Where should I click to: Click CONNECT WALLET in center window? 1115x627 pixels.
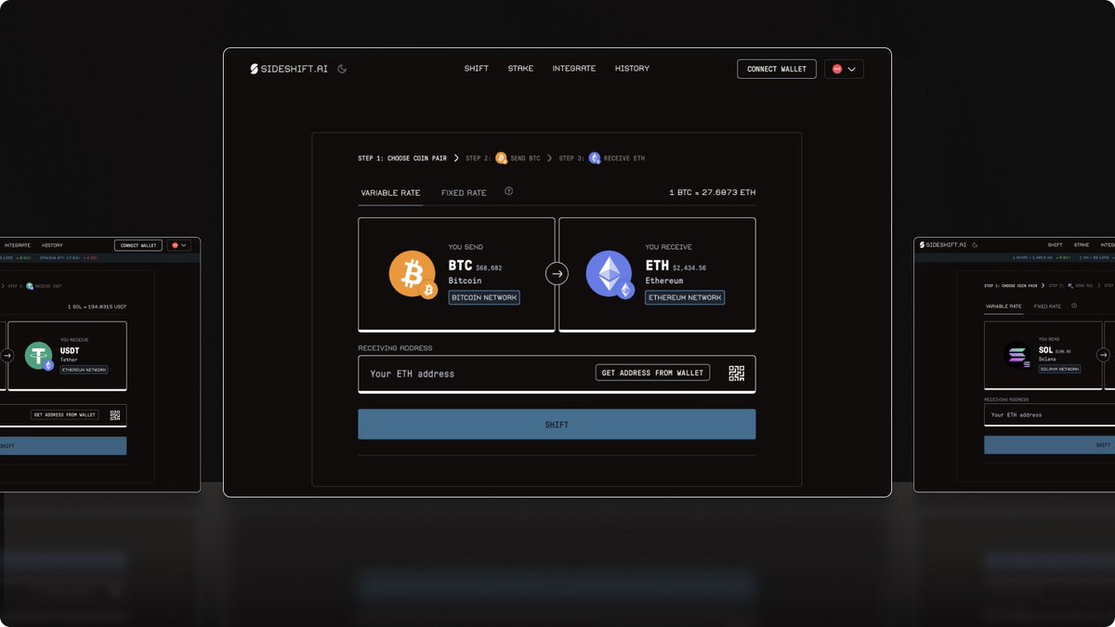[x=777, y=69]
